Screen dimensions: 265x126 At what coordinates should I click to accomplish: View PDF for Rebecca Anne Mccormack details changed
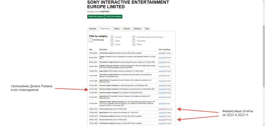(x=162, y=89)
